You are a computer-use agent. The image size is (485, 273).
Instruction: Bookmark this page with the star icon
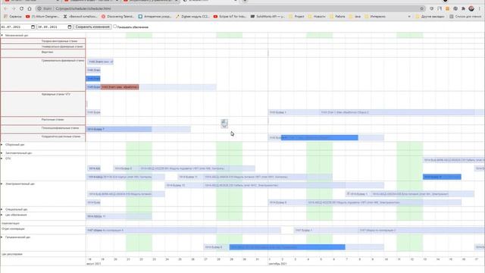tap(422, 8)
